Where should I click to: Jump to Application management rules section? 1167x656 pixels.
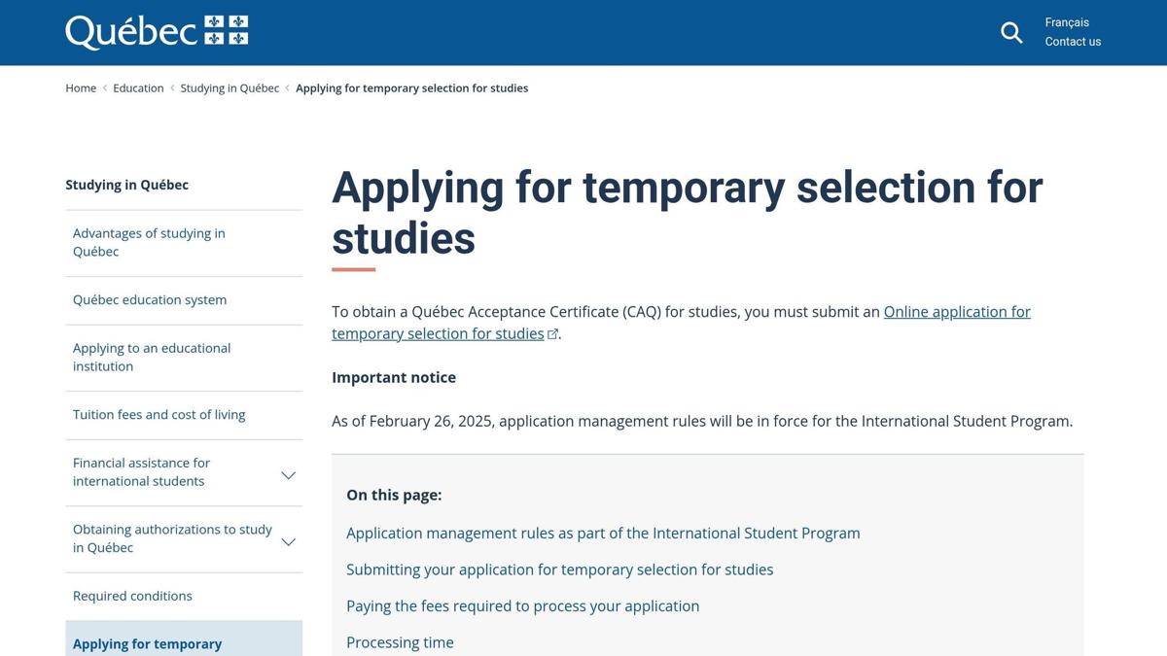point(603,534)
